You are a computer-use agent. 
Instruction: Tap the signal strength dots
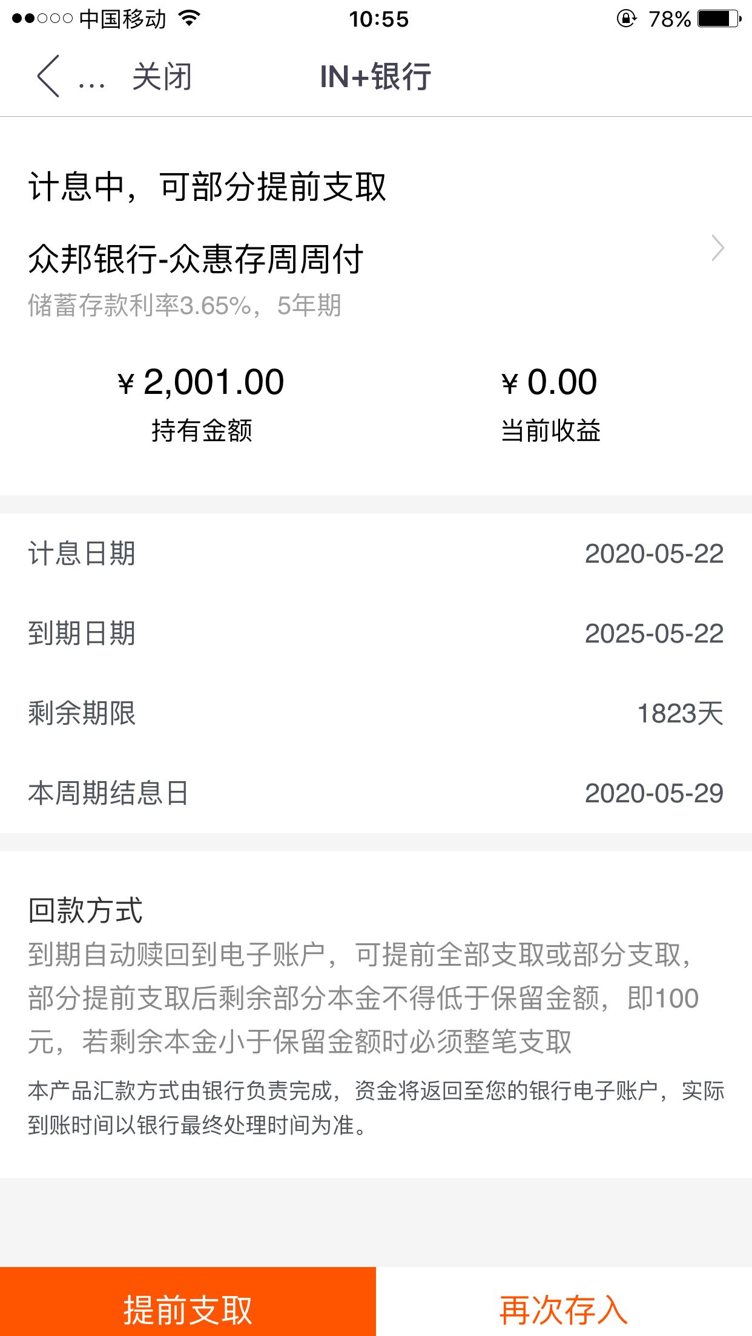(42, 19)
